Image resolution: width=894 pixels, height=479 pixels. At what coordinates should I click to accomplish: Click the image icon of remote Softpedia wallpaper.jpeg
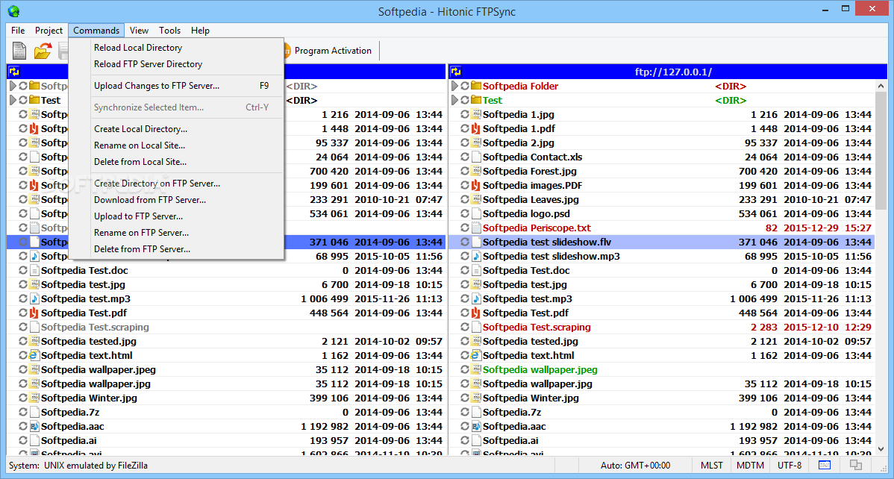(x=476, y=370)
